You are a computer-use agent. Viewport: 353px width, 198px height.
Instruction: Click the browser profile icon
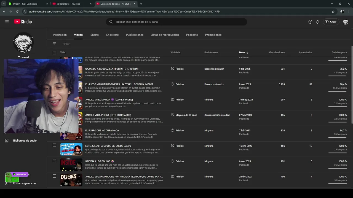tap(342, 12)
